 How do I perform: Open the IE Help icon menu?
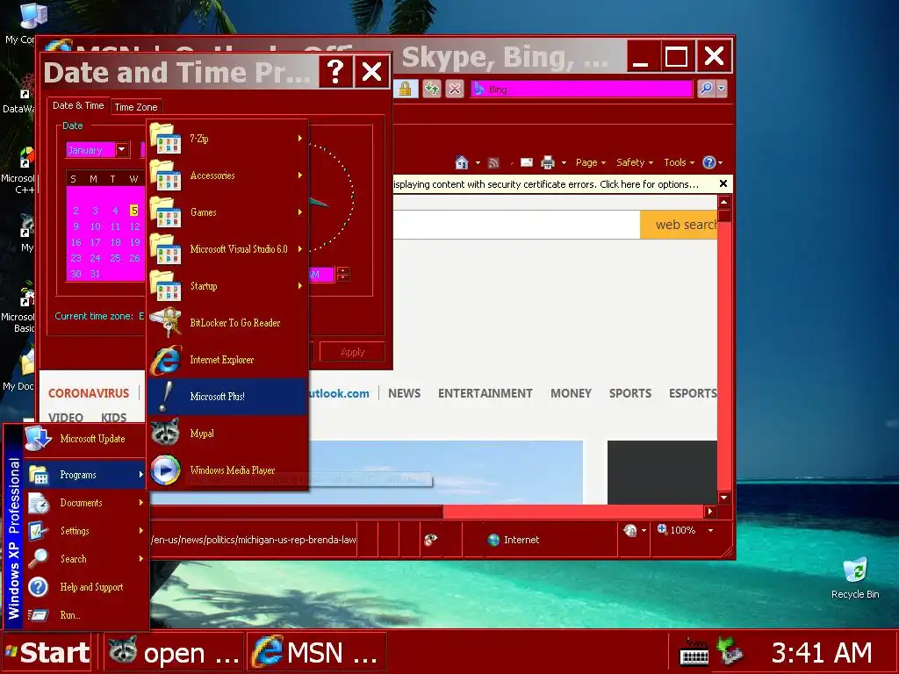pyautogui.click(x=712, y=162)
